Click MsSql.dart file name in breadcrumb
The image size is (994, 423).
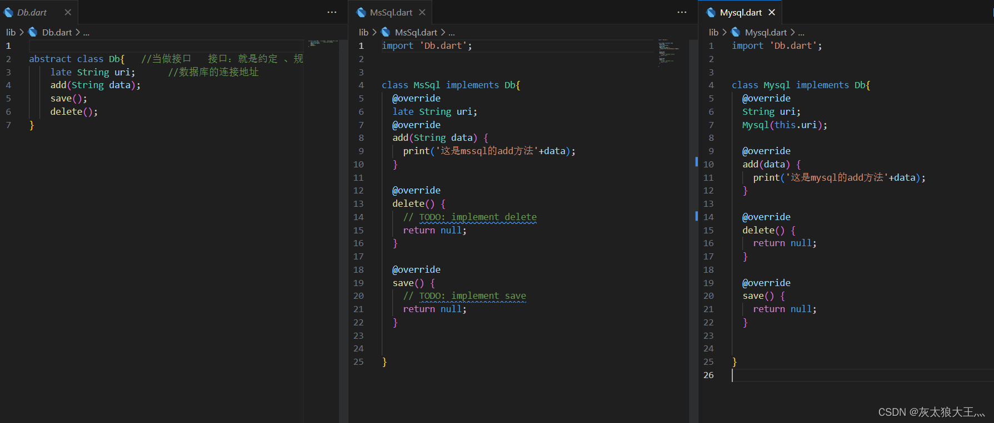coord(416,32)
